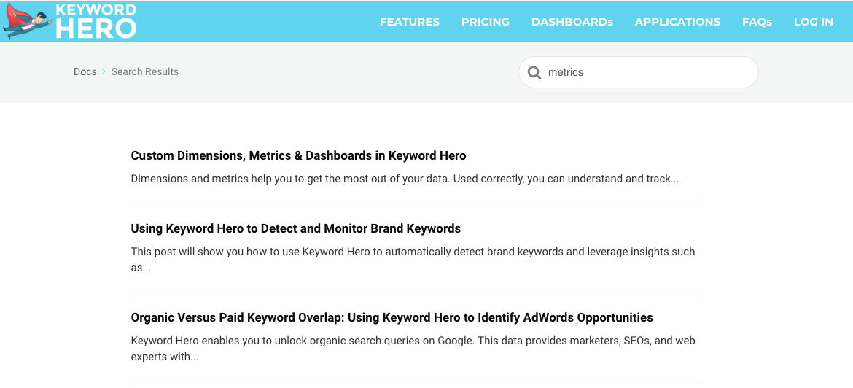Click the breadcrumb chevron separator after Docs
Screen dimensions: 853x388
104,71
